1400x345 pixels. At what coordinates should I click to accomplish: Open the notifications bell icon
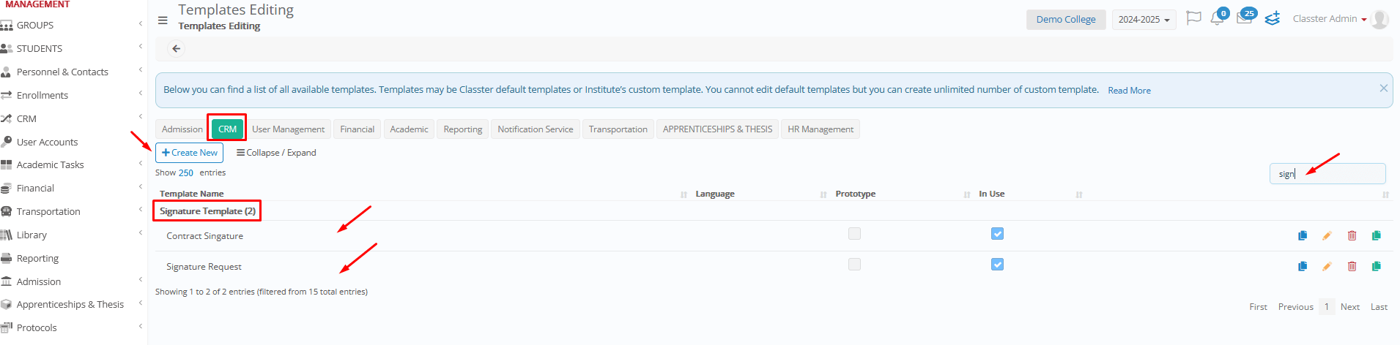click(x=1217, y=19)
